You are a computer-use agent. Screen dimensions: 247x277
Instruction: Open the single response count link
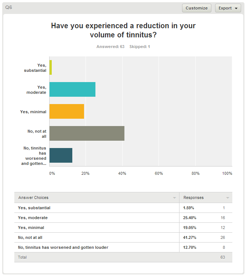point(224,208)
